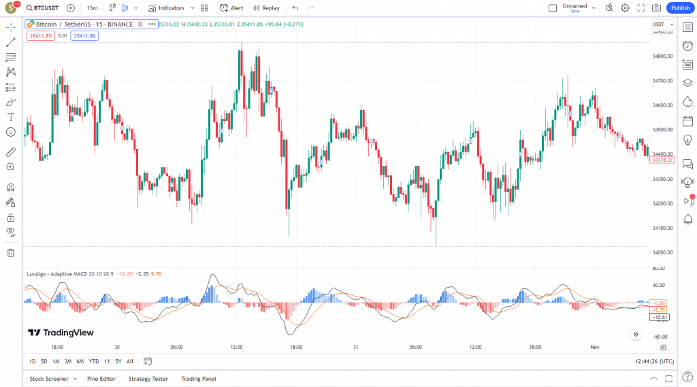Viewport: 697px width, 387px height.
Task: Select the patterns drawing tool
Action: [x=11, y=72]
